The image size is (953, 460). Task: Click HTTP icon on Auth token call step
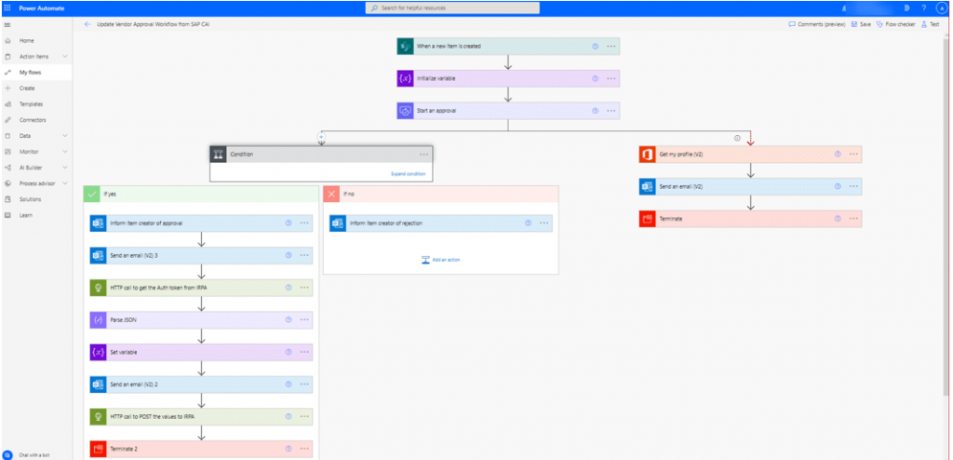coord(99,288)
